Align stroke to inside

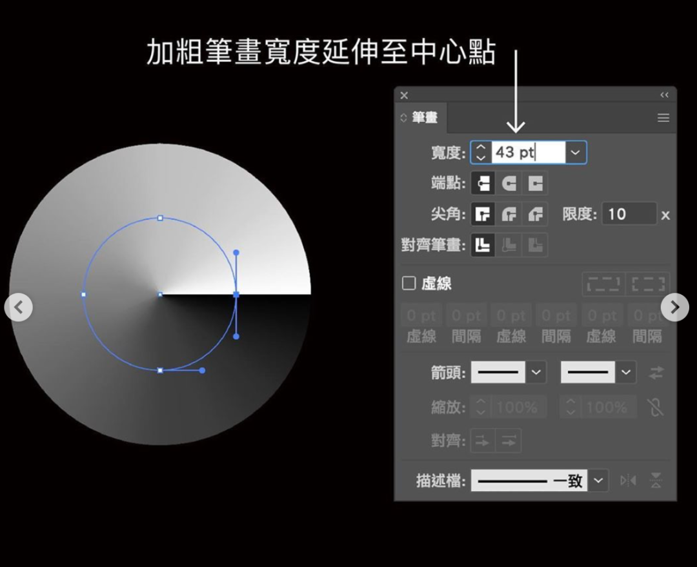point(509,245)
